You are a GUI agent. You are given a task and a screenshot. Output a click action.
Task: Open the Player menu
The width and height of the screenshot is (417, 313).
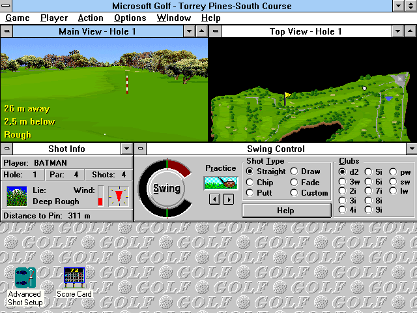point(54,18)
